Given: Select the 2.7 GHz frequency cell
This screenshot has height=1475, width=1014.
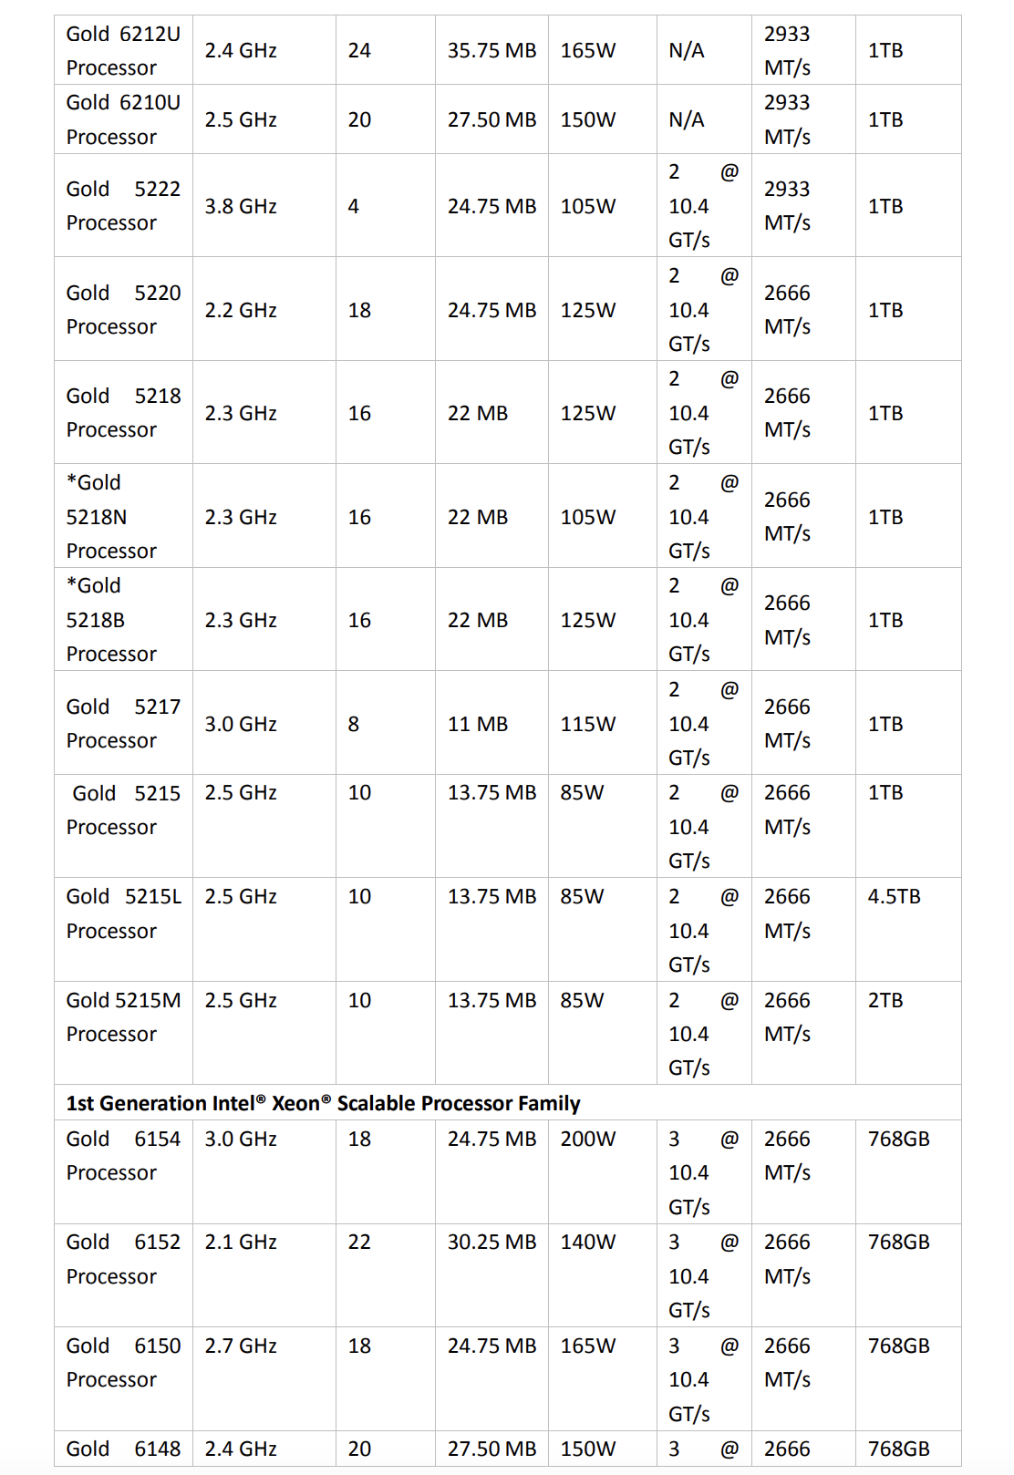Looking at the screenshot, I should point(241,1346).
